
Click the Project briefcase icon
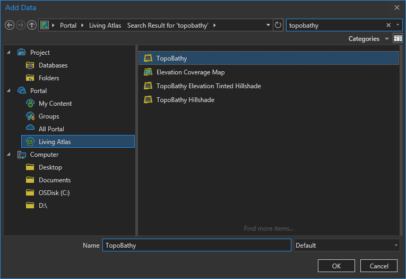point(22,52)
